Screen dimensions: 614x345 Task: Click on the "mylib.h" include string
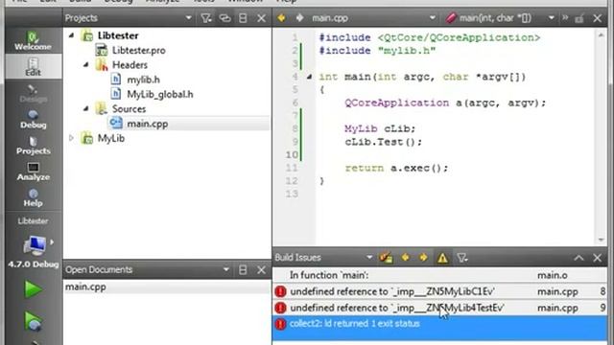pyautogui.click(x=407, y=51)
